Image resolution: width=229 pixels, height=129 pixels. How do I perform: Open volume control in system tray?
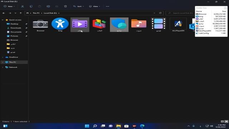211,126
